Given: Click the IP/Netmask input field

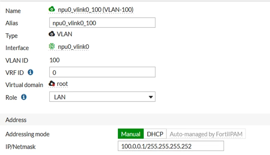Looking at the screenshot, I should pyautogui.click(x=171, y=146).
